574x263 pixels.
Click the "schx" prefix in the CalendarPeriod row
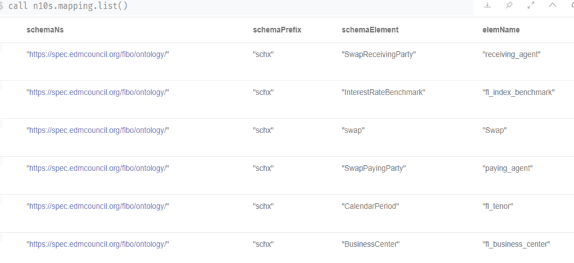[x=263, y=206]
